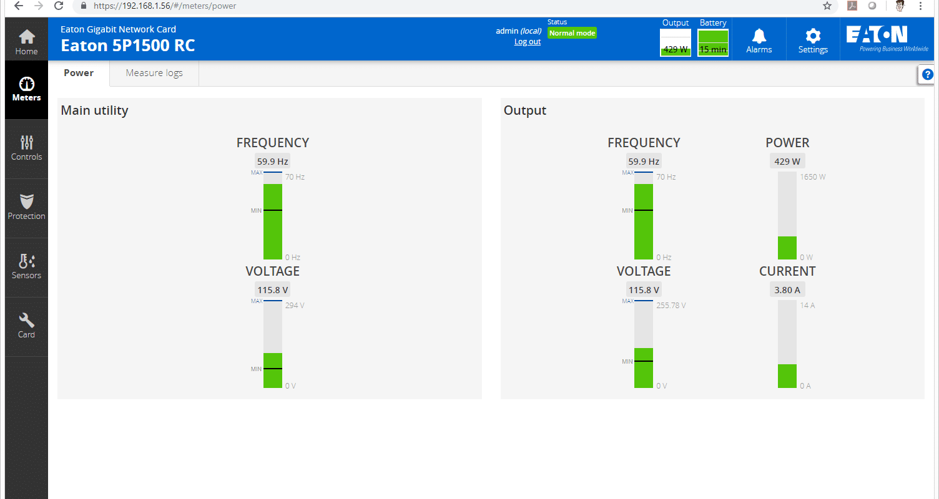The image size is (939, 499).
Task: Click the Eaton Gigabit Network Card text
Action: [118, 29]
